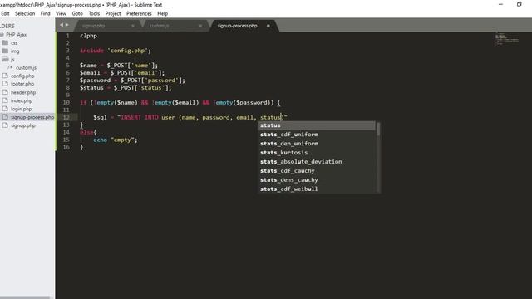Screen dimensions: 532x299
Task: Open signup.php from the sidebar
Action: [x=22, y=125]
